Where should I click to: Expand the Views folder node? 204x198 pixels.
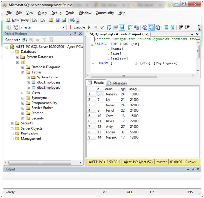tap(23, 93)
